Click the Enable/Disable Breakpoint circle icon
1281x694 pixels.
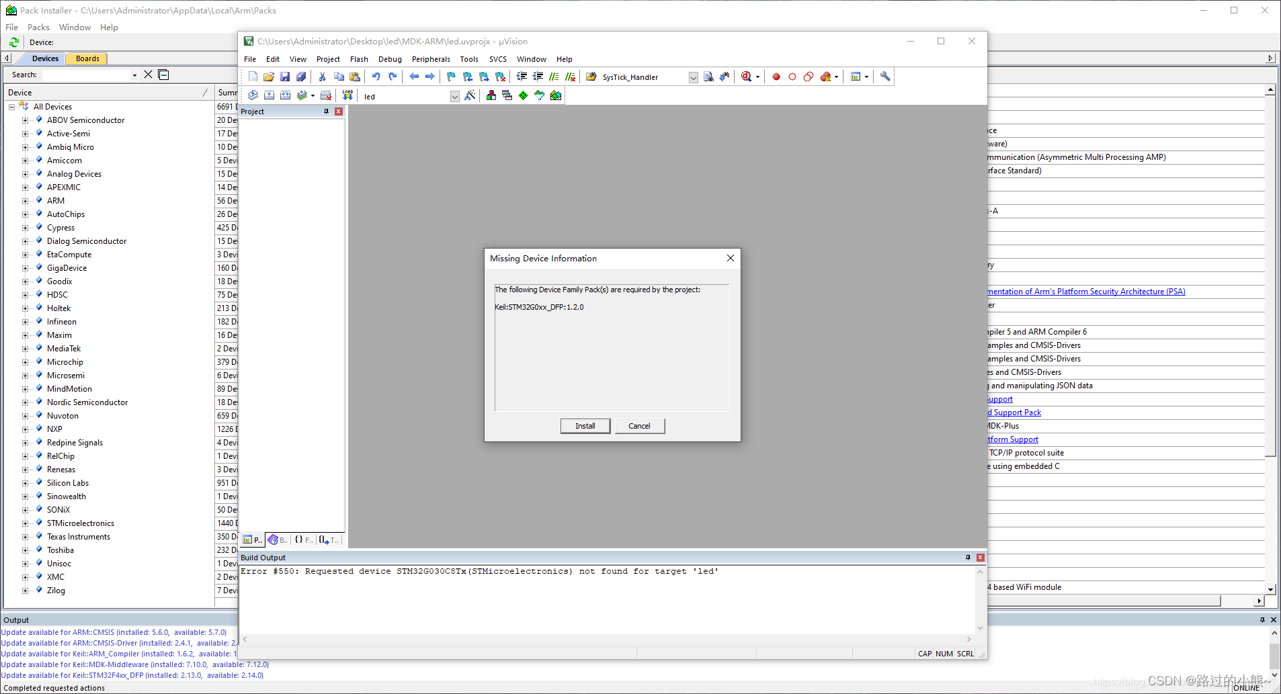pos(792,77)
